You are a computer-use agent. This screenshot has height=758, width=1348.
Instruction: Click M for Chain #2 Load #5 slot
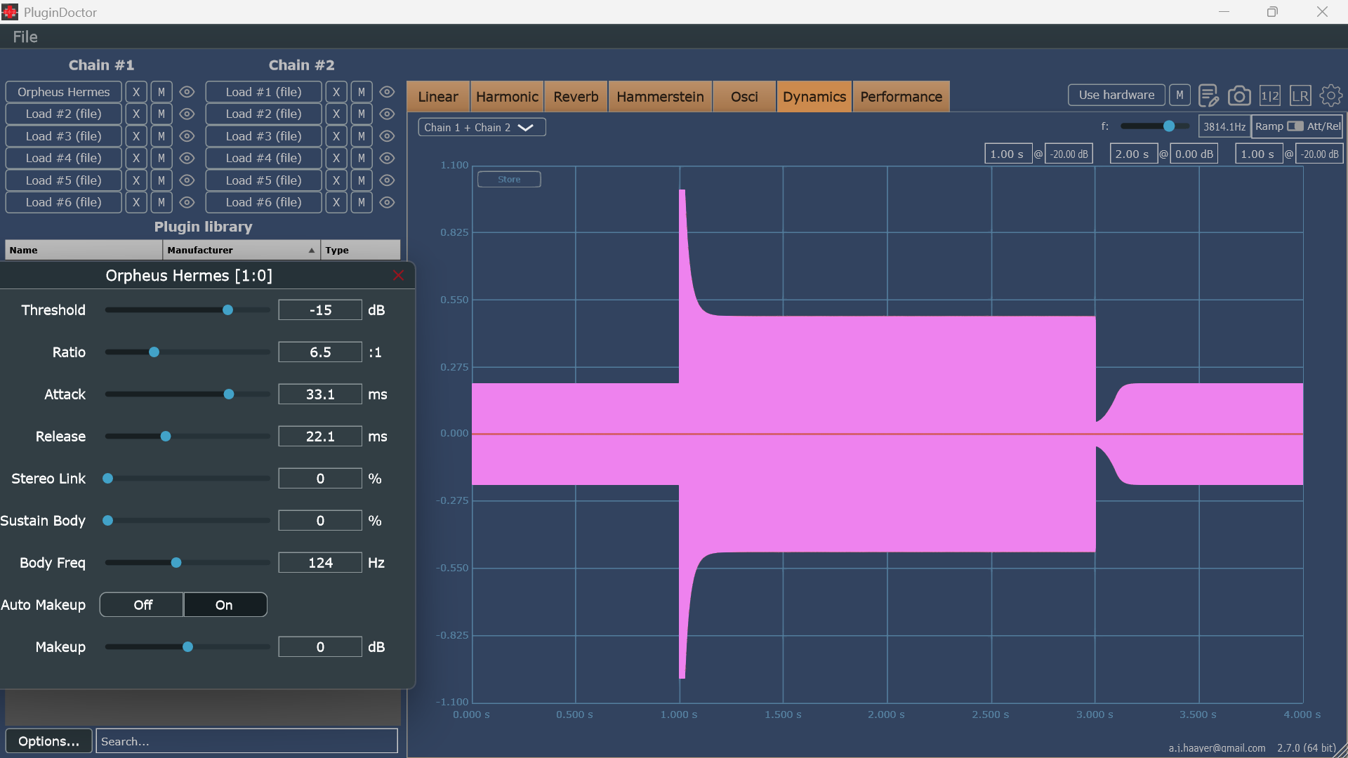[362, 180]
